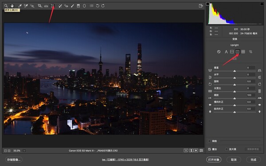Click up arrow icon beside 纵向补正

[259, 112]
